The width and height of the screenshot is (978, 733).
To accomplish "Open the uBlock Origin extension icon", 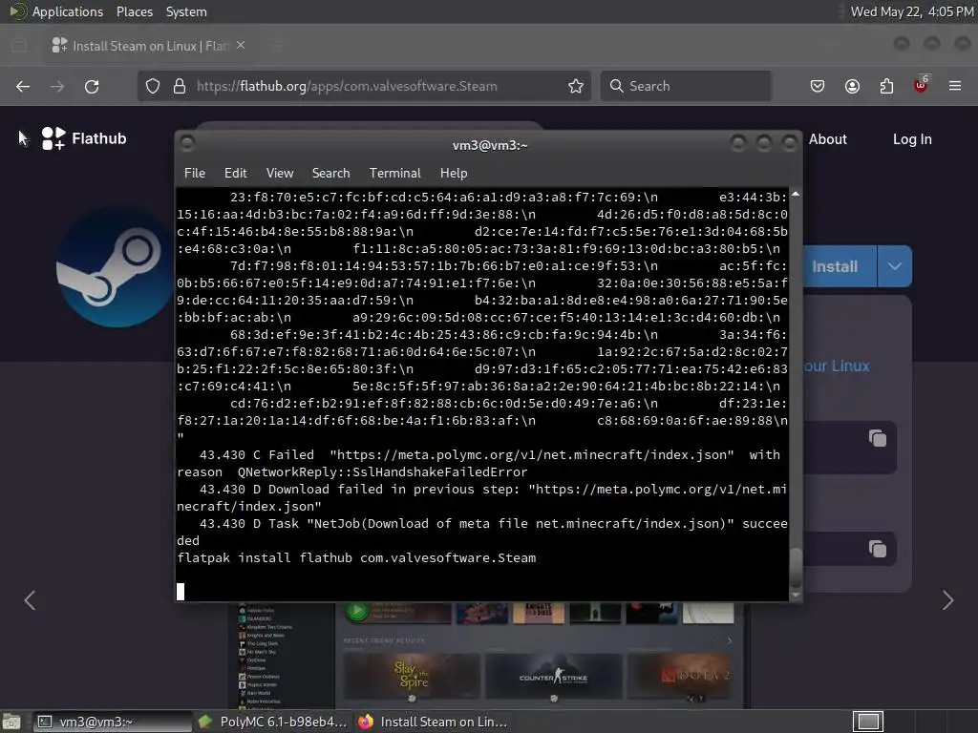I will click(921, 85).
